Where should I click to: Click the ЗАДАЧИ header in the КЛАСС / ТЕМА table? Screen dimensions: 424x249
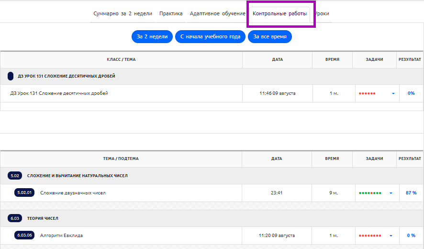pyautogui.click(x=374, y=59)
